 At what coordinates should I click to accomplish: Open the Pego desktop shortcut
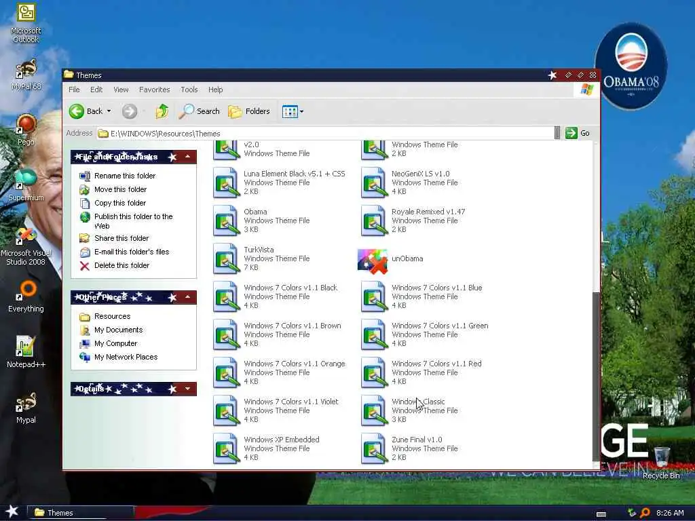click(x=26, y=130)
